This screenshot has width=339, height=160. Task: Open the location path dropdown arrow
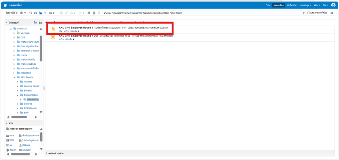(304, 13)
